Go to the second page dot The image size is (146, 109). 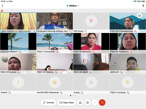[73, 96]
